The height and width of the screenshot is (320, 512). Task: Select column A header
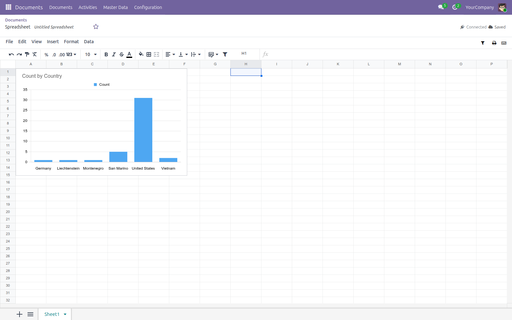31,64
